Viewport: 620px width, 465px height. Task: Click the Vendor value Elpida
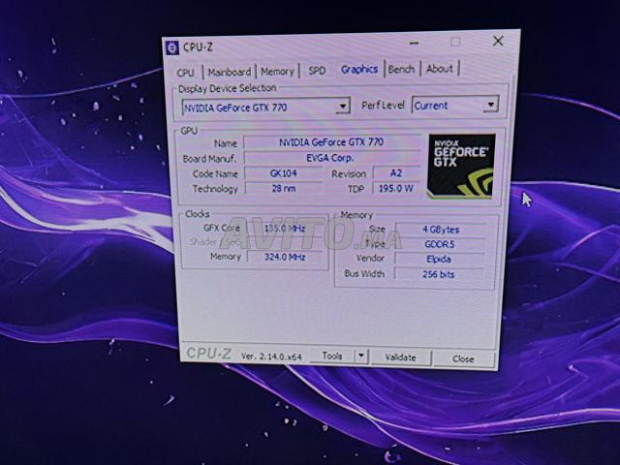coord(439,260)
